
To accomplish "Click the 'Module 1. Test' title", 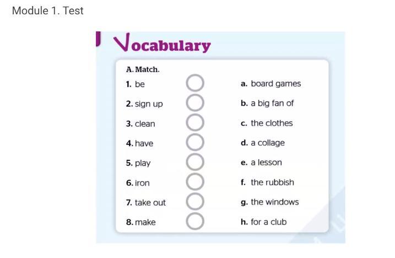I will pyautogui.click(x=48, y=11).
